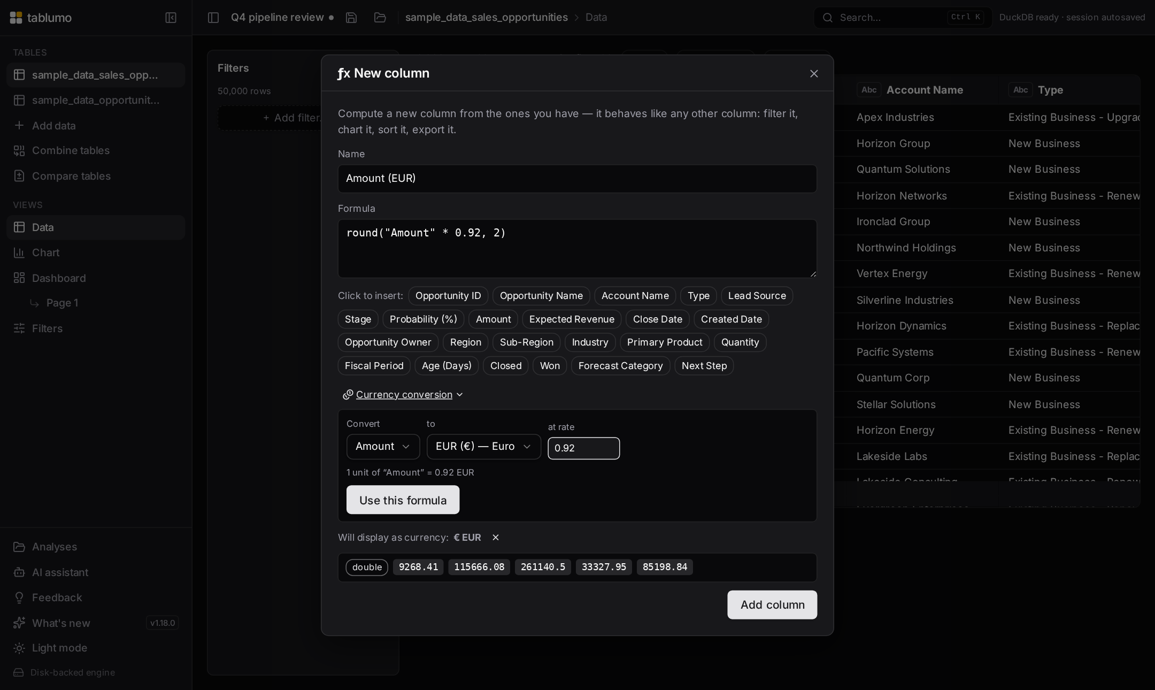Insert the Expected Revenue column chip
This screenshot has width=1155, height=690.
point(572,319)
